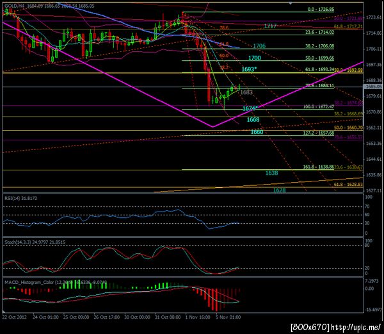Click price axis value '1697.36'
The height and width of the screenshot is (334, 384).
point(374,65)
